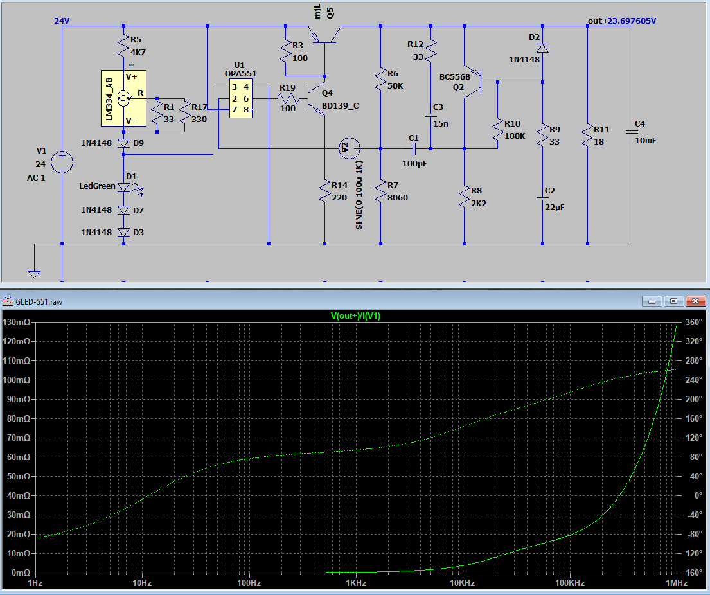710x595 pixels.
Task: Select diode D7 symbol
Action: pyautogui.click(x=123, y=210)
